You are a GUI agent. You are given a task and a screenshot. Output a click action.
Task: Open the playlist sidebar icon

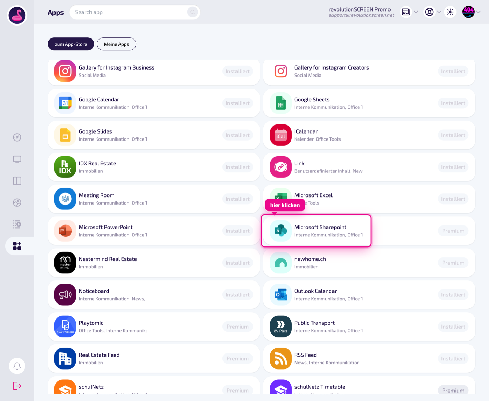(x=17, y=224)
